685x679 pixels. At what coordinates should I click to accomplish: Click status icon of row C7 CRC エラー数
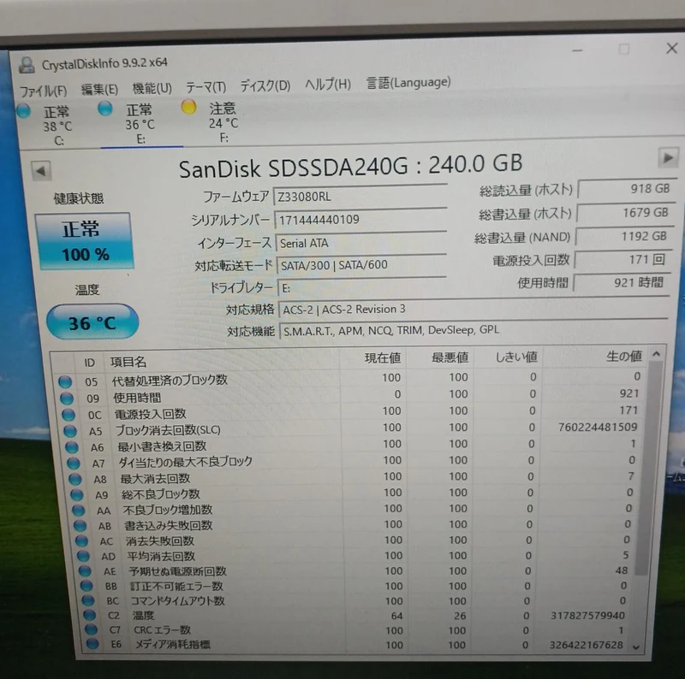[x=92, y=629]
